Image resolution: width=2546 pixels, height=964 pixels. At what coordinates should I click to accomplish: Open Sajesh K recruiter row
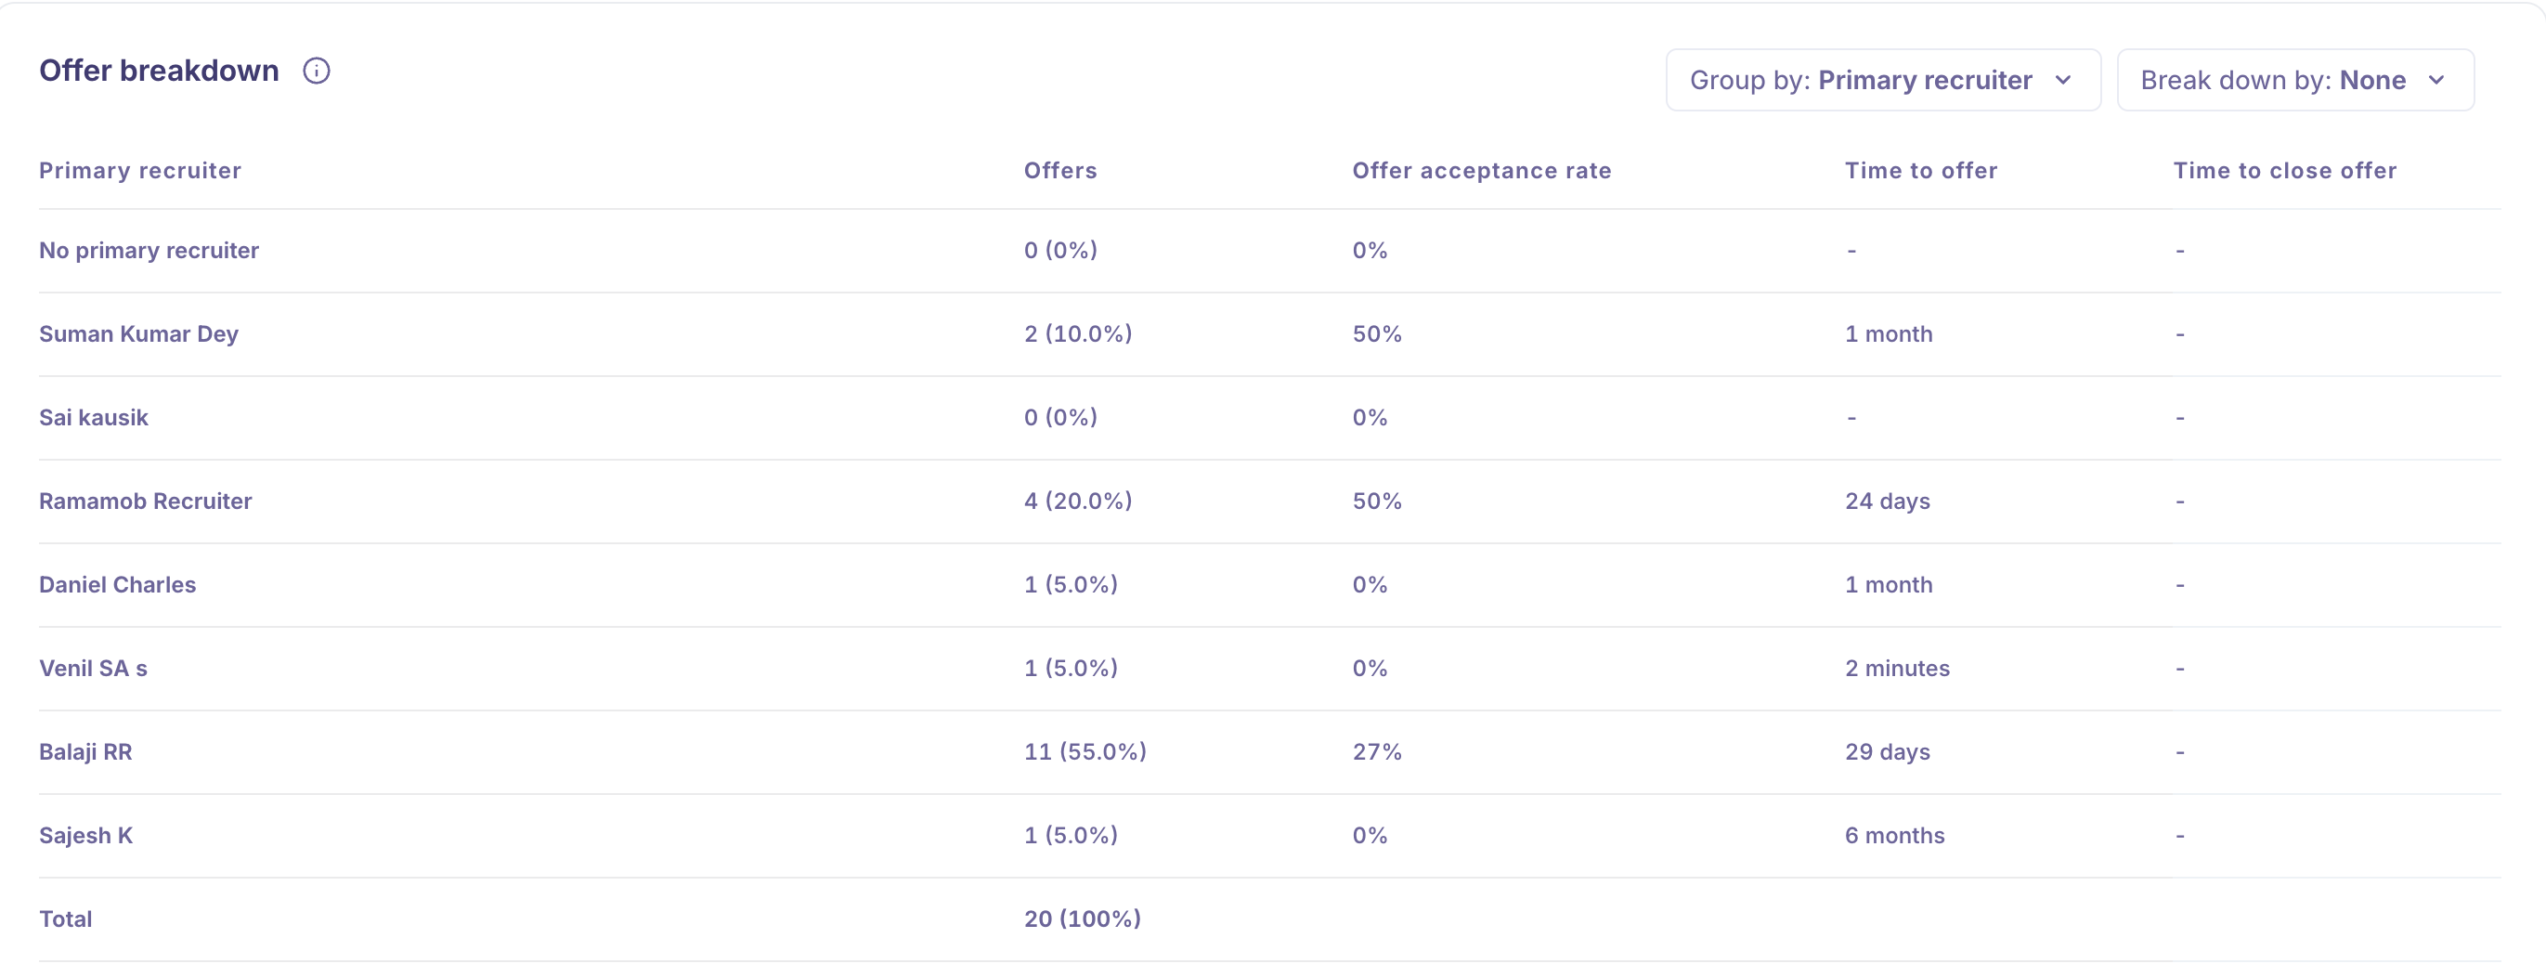85,836
